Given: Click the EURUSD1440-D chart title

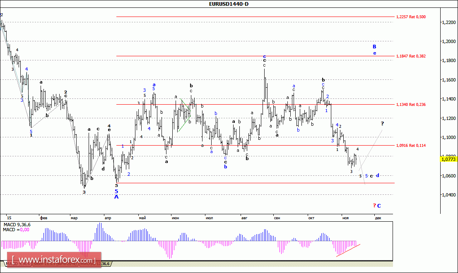Looking at the screenshot, I should click(229, 4).
